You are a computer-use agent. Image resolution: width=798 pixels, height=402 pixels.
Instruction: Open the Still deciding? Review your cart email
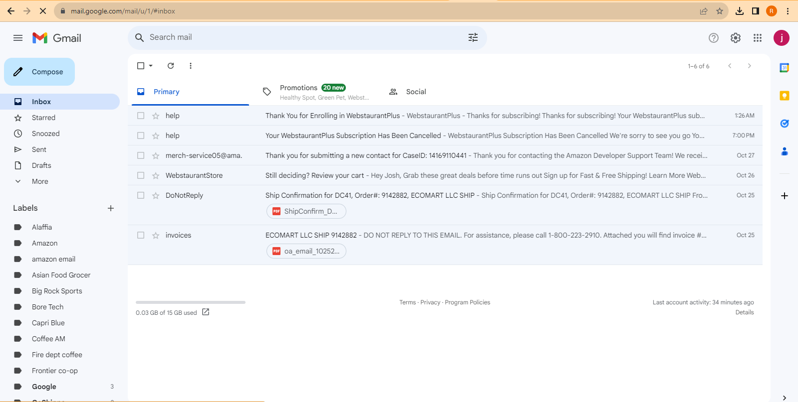point(445,175)
